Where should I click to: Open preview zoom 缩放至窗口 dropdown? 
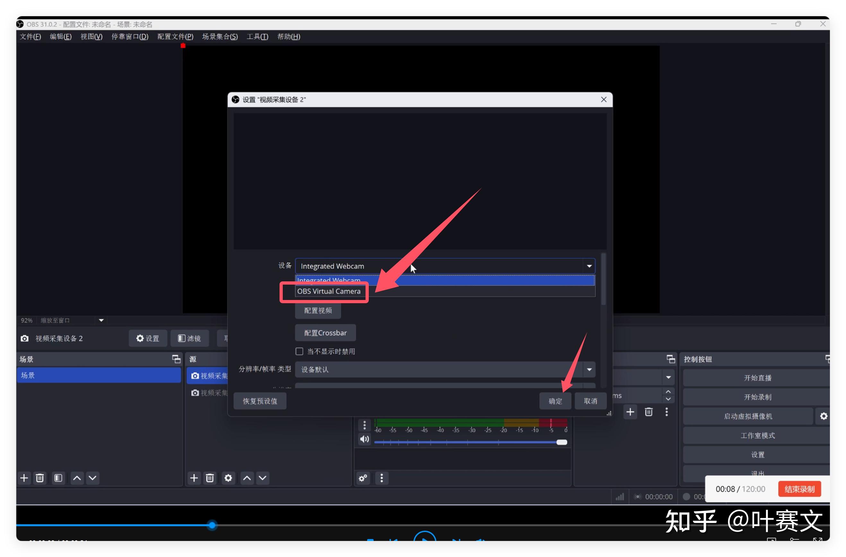click(x=101, y=321)
